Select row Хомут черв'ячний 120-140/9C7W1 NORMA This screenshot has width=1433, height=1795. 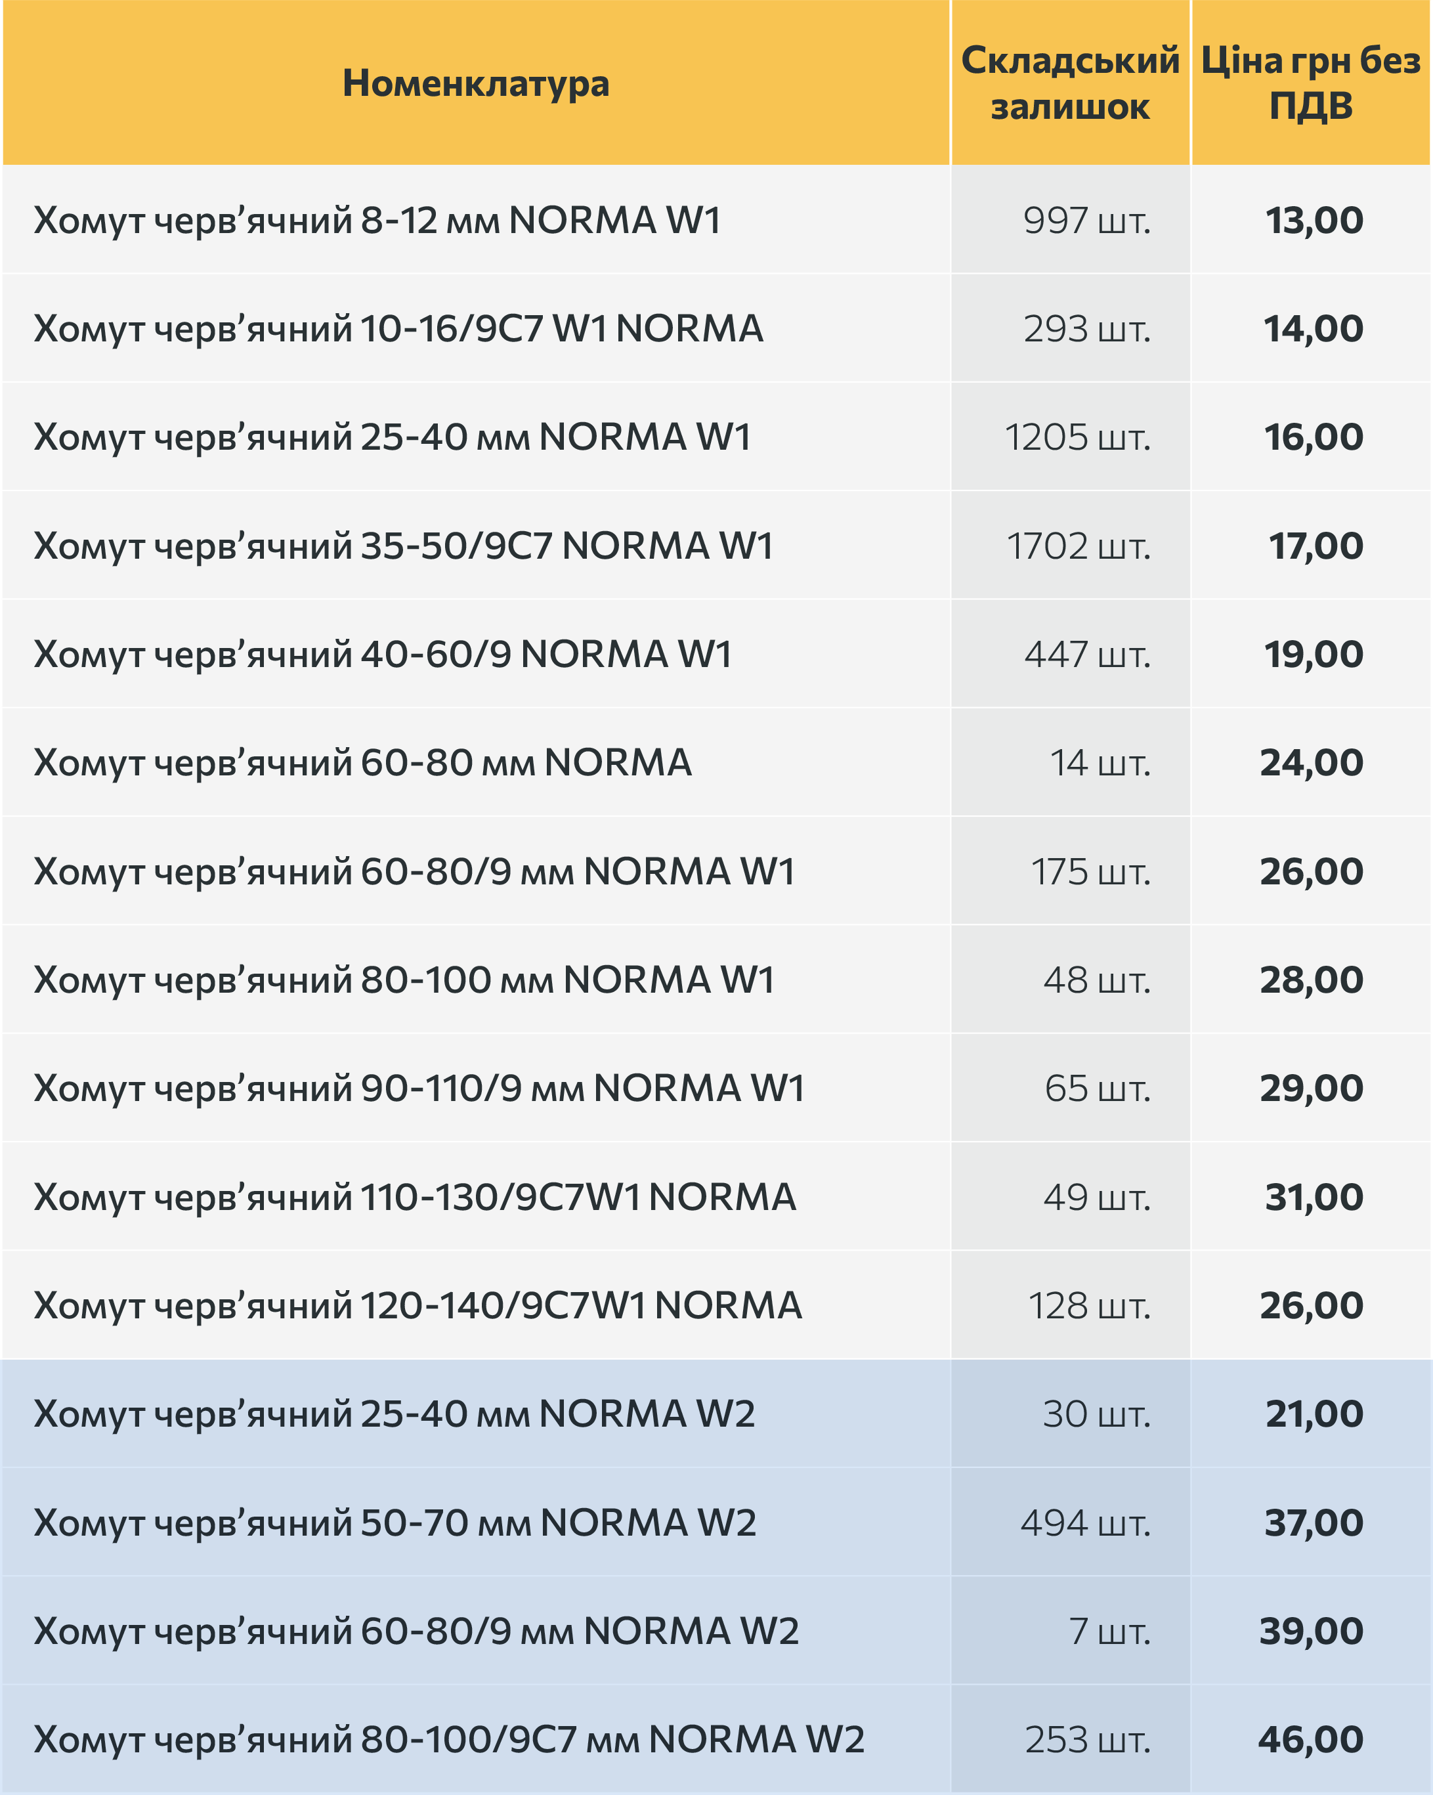tap(716, 1305)
